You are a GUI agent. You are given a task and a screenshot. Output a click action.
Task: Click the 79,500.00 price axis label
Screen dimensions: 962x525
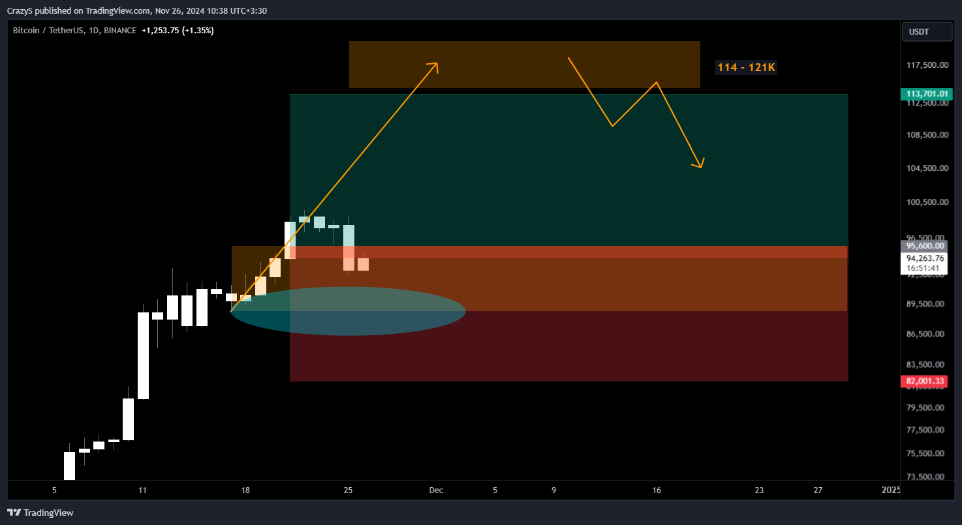(x=927, y=408)
